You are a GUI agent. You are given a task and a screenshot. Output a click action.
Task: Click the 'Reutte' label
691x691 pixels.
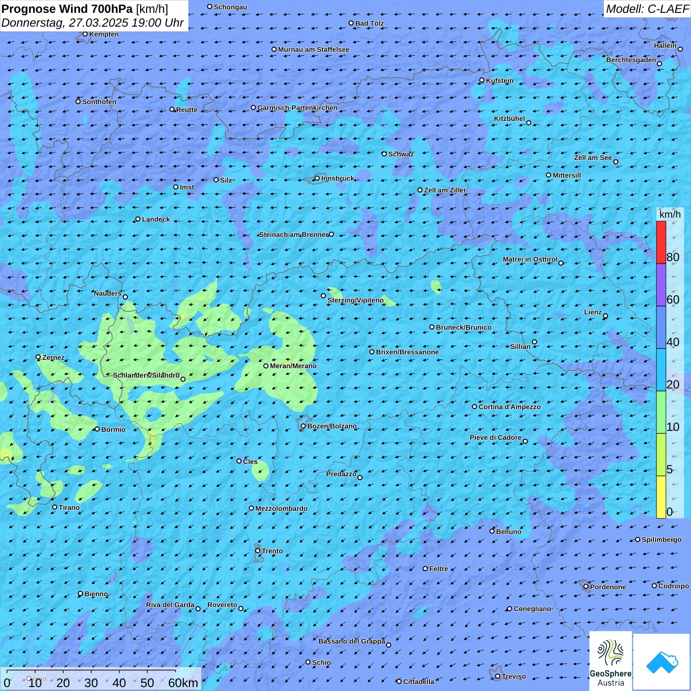pyautogui.click(x=187, y=110)
